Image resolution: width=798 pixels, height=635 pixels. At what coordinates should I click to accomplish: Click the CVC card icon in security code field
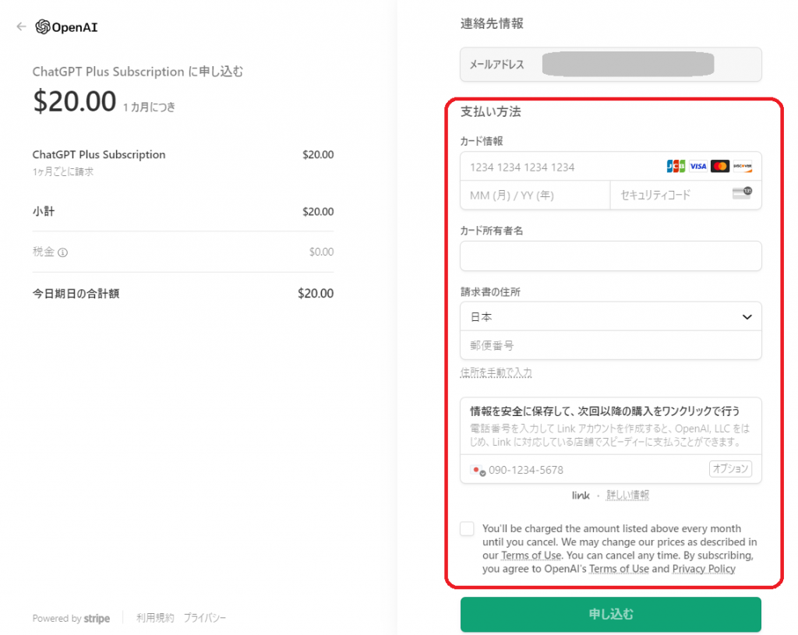742,193
